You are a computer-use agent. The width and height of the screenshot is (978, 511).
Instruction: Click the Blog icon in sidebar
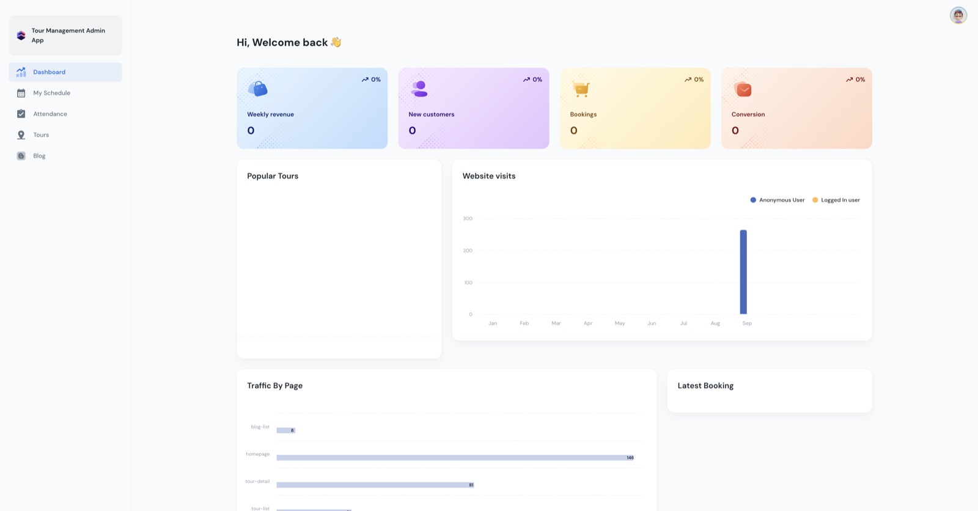click(21, 156)
